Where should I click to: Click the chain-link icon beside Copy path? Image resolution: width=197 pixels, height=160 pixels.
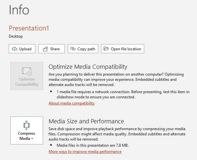(73, 49)
